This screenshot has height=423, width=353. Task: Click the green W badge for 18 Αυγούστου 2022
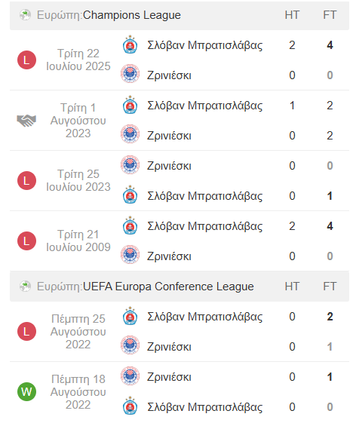26,391
